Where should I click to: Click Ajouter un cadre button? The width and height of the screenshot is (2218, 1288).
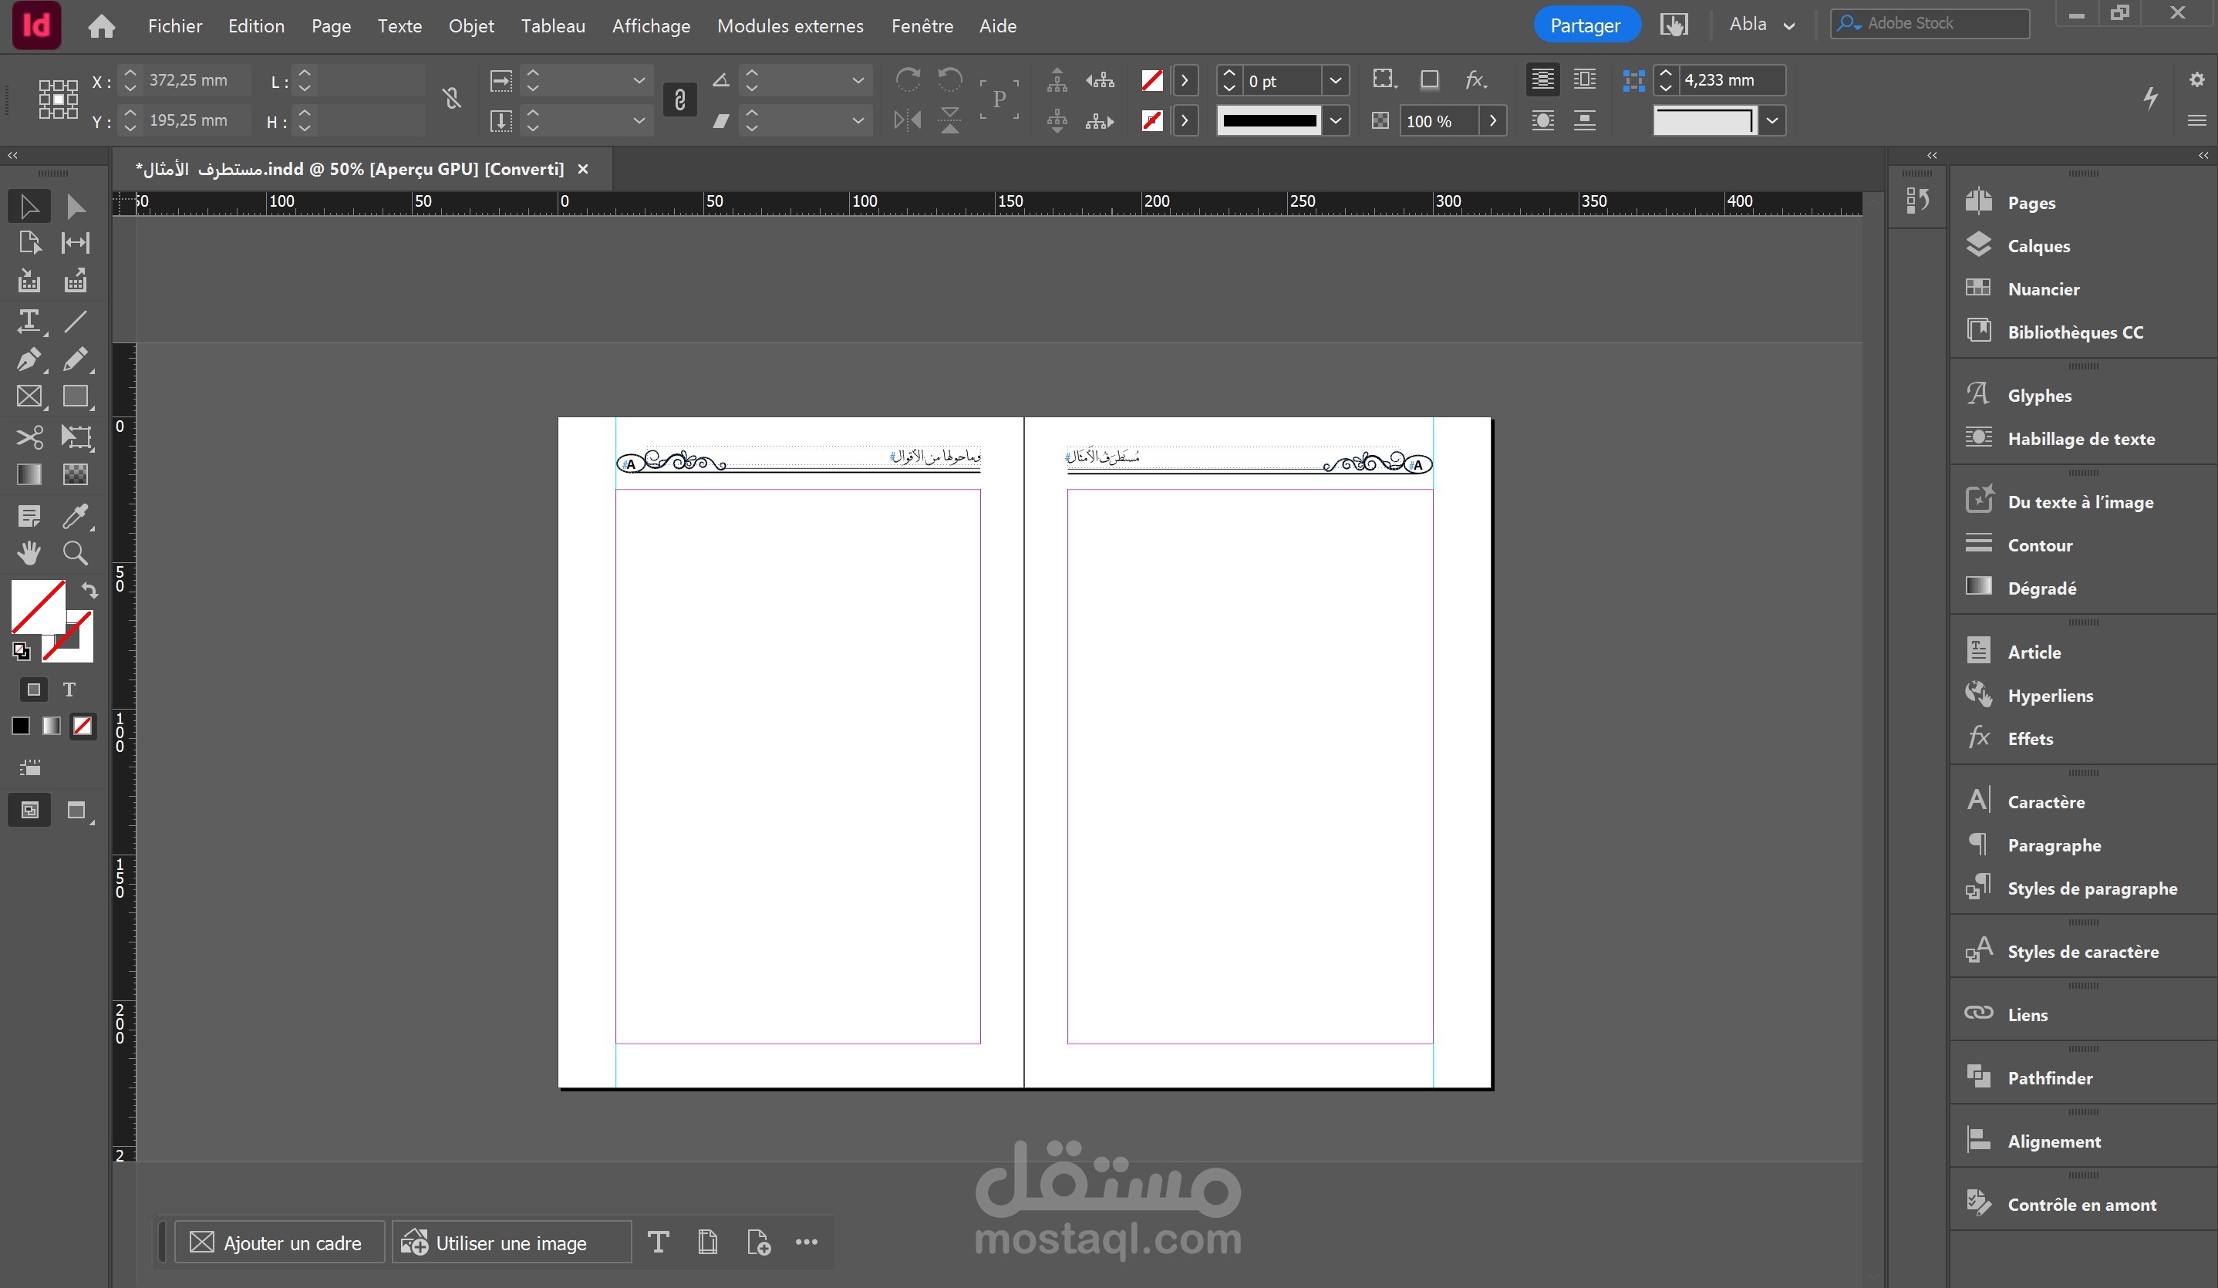[278, 1242]
